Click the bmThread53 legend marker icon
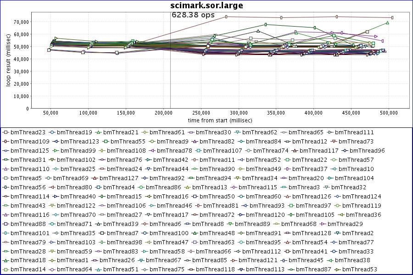The height and width of the screenshot is (275, 413). coord(338,269)
